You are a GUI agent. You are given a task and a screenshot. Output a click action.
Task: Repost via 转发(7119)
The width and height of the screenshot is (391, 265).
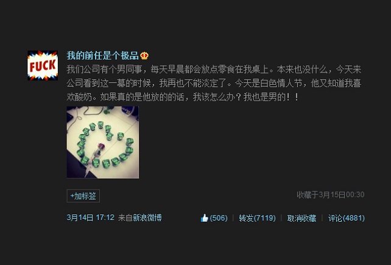pyautogui.click(x=257, y=218)
